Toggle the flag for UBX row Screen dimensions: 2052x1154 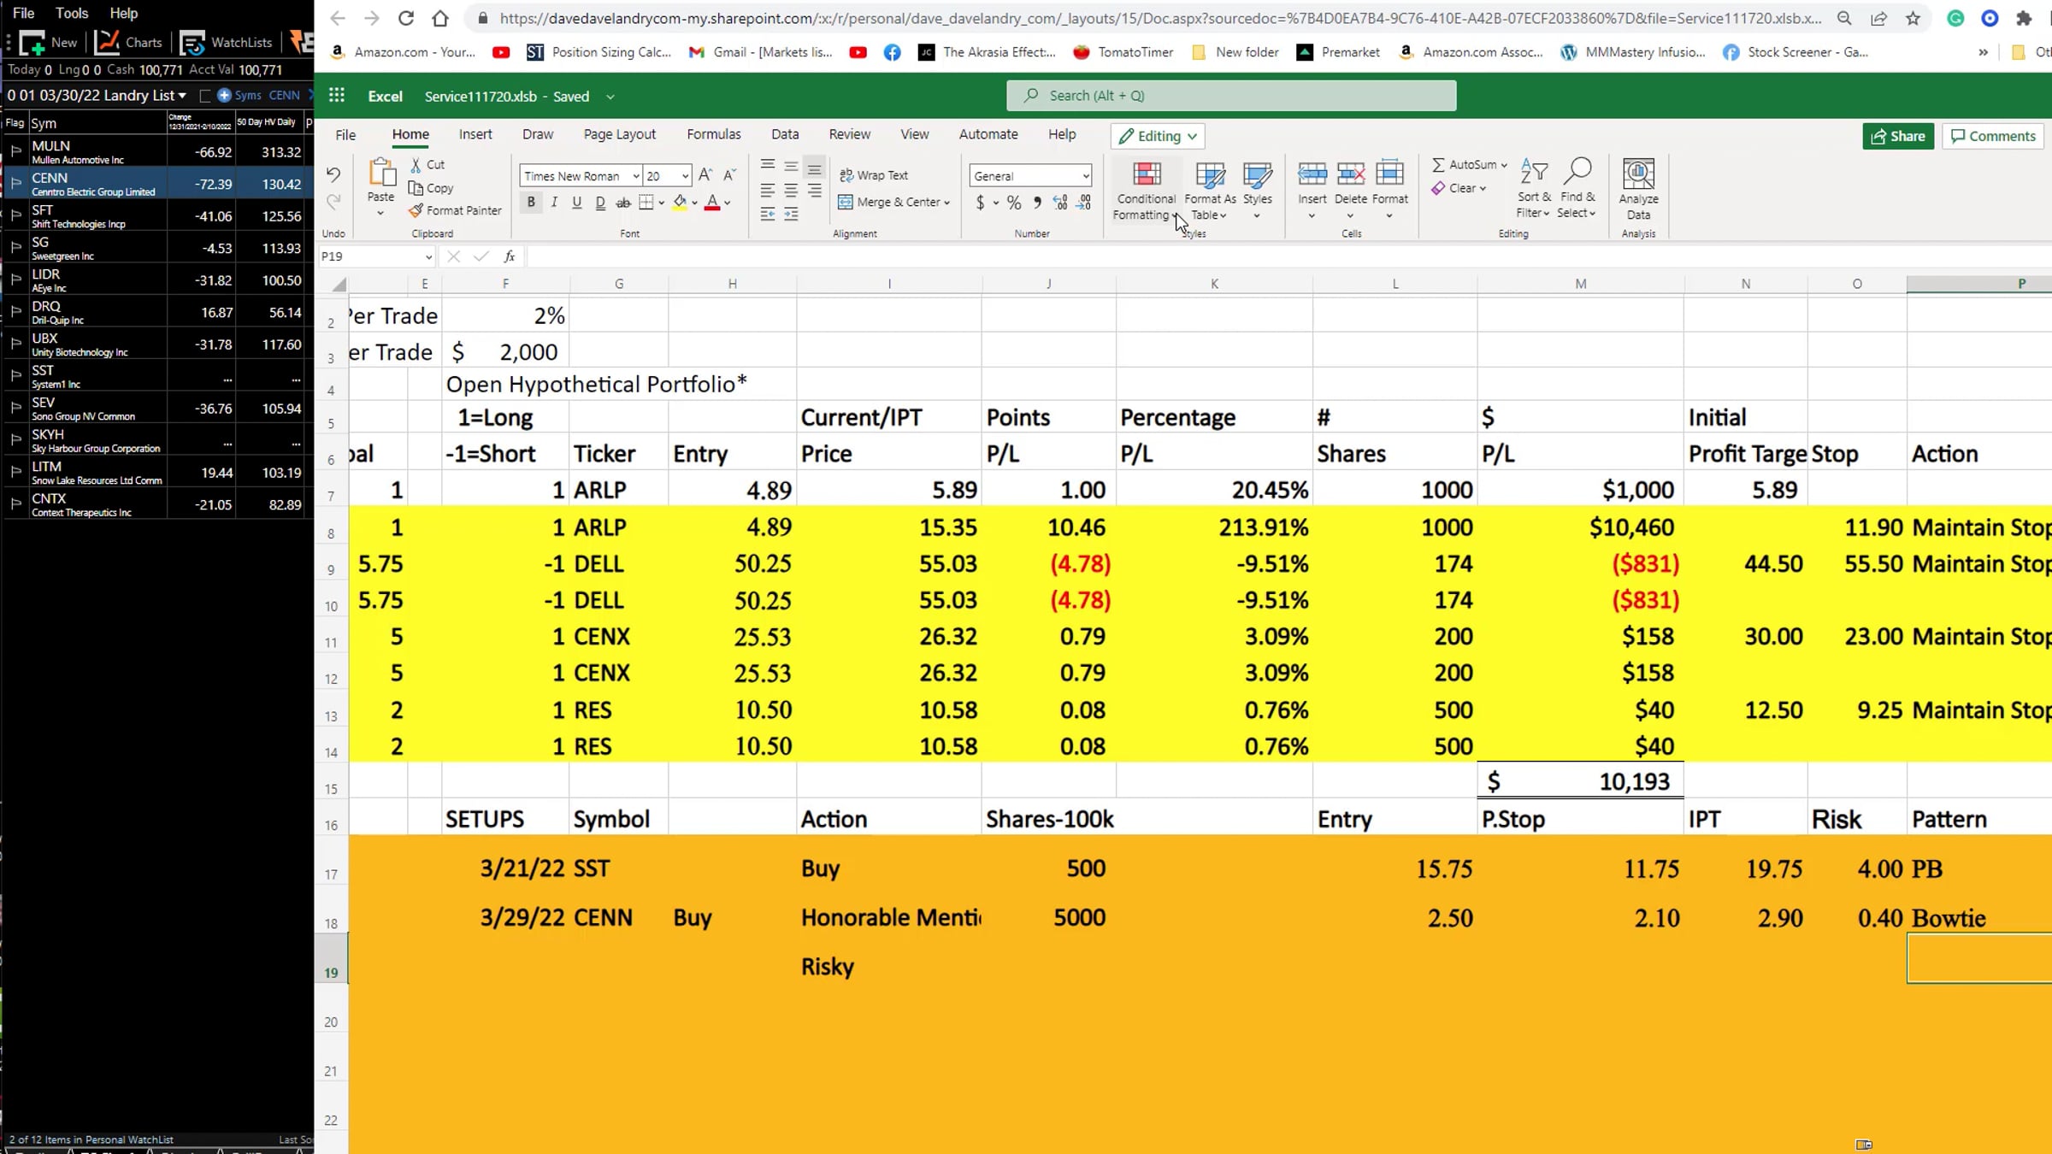(15, 344)
